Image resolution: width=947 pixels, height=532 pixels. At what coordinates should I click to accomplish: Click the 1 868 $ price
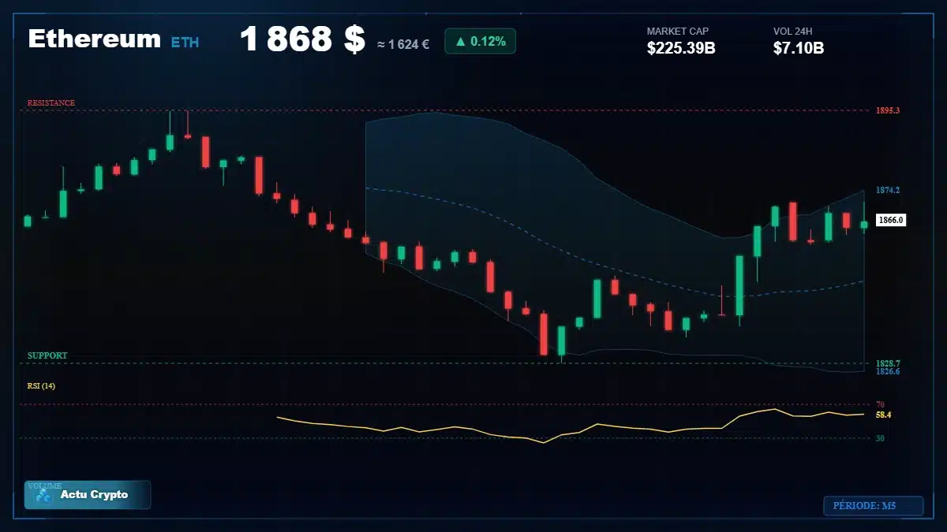click(x=302, y=39)
